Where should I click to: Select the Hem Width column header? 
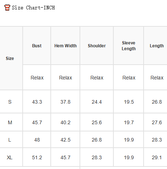pos(66,46)
